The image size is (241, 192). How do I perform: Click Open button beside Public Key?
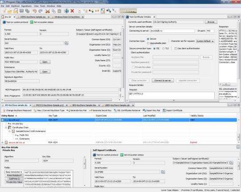pyautogui.click(x=45, y=62)
